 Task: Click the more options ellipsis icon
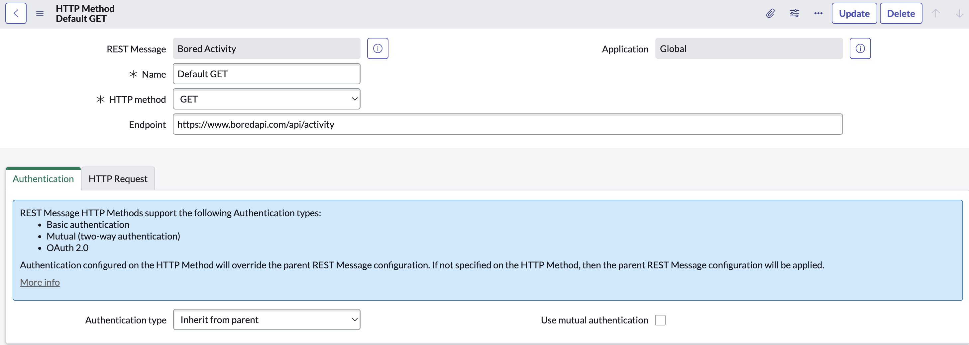tap(818, 13)
